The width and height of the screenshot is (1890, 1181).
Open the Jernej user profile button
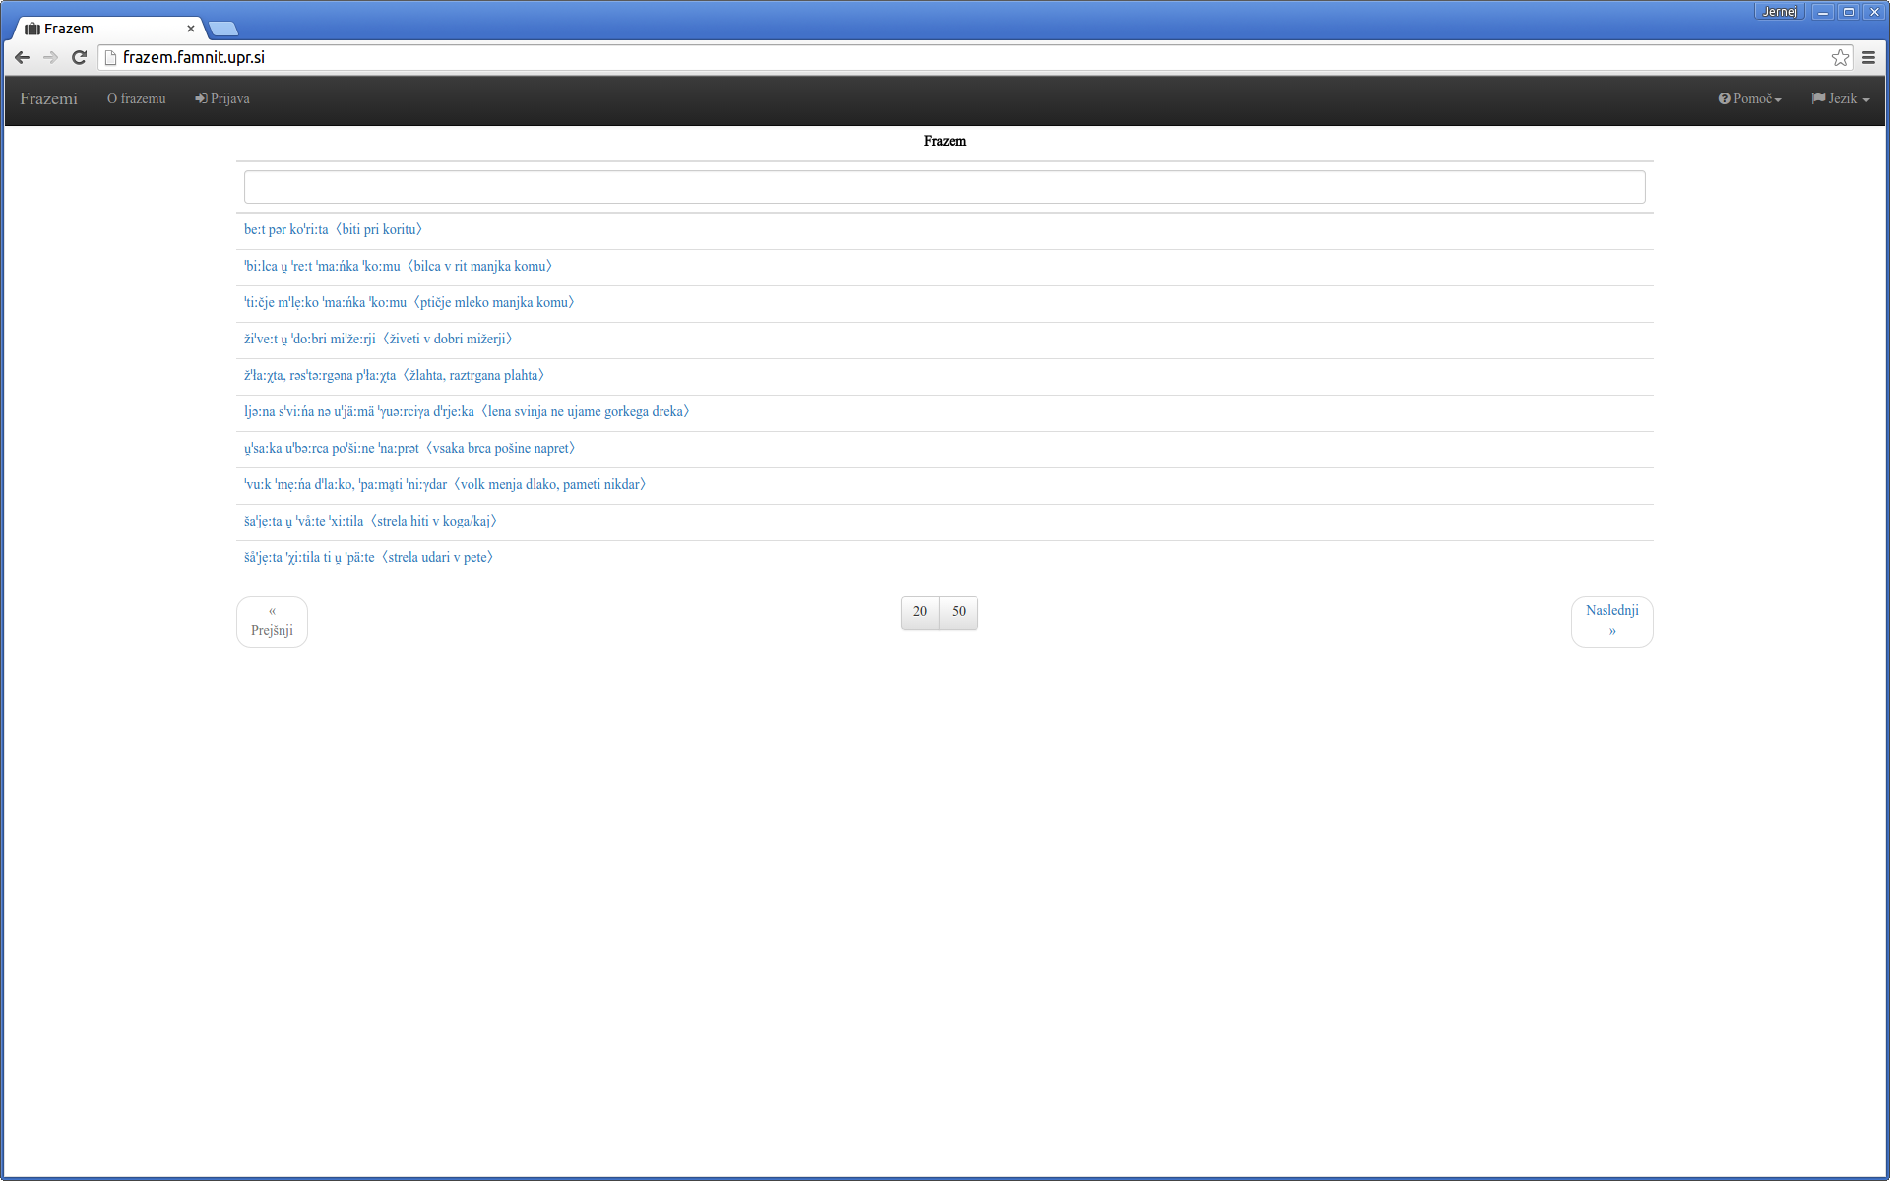pos(1780,12)
